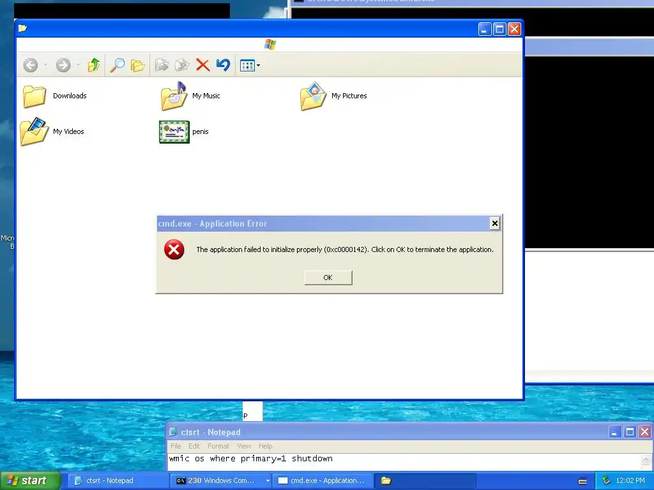Click the keyboard icon in taskbar
654x490 pixels.
(x=582, y=481)
